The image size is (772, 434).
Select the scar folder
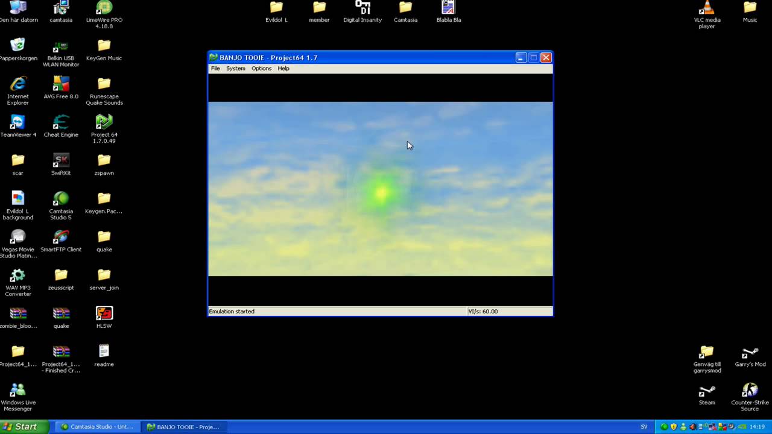[17, 164]
